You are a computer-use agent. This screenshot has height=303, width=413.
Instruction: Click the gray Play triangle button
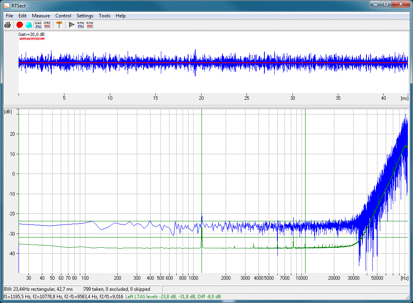pos(72,25)
